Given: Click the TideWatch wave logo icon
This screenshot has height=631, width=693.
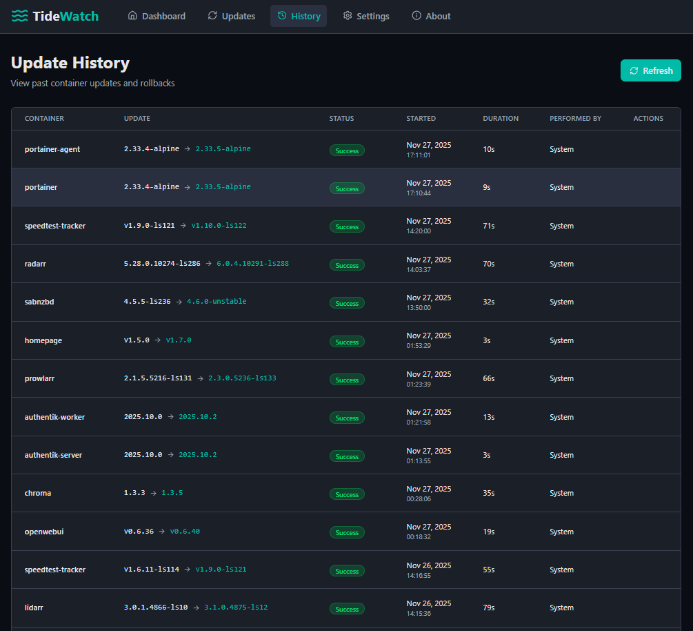Looking at the screenshot, I should [20, 16].
